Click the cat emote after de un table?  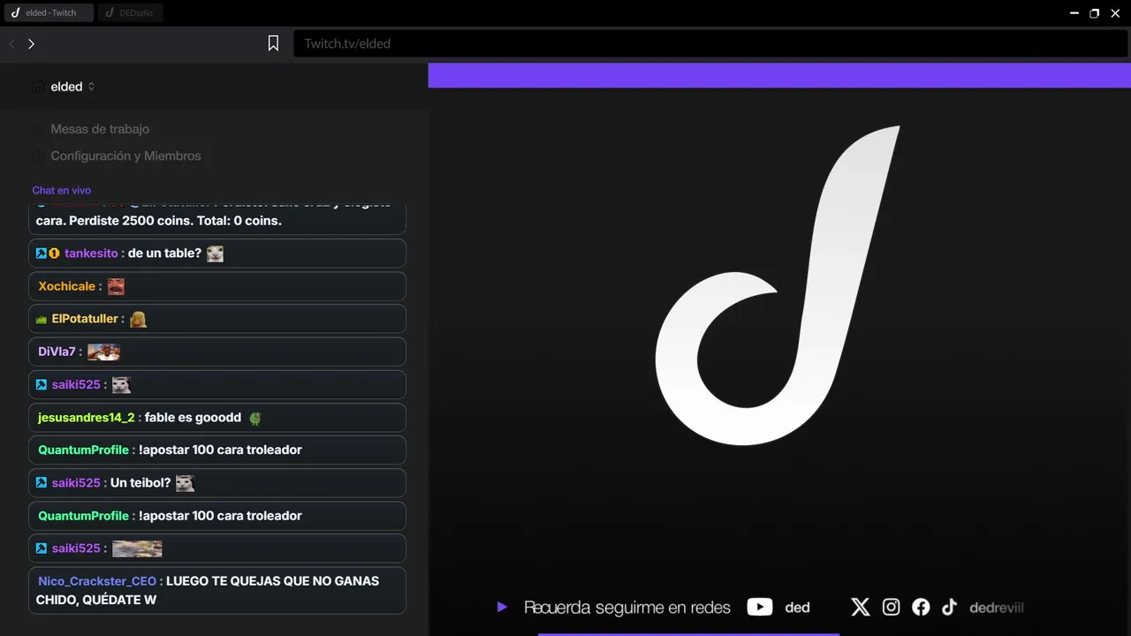click(x=215, y=254)
